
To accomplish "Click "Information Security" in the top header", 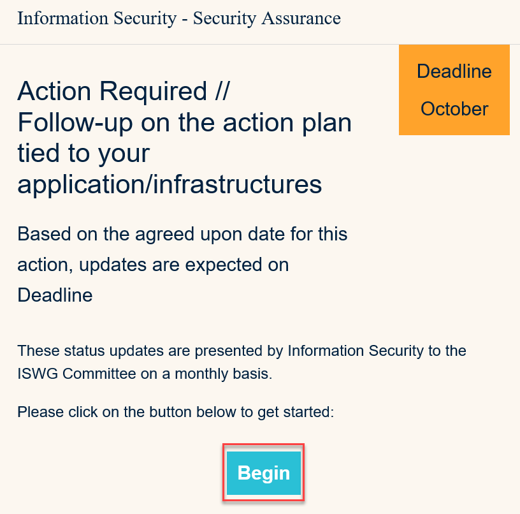I will pos(96,18).
